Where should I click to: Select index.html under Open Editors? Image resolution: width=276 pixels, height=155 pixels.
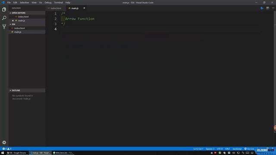(23, 17)
